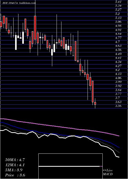Click the 5.34 price axis label

pyautogui.click(x=118, y=6)
